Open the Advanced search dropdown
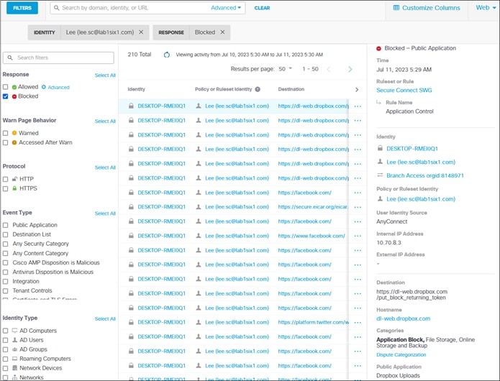This screenshot has height=381, width=500. [226, 8]
